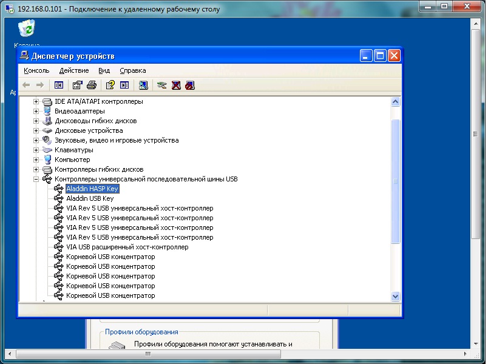Screen dimensions: 488x364
Task: Click USB icon beside VIA USB расширенный хост-контроллер
Action: click(x=59, y=247)
